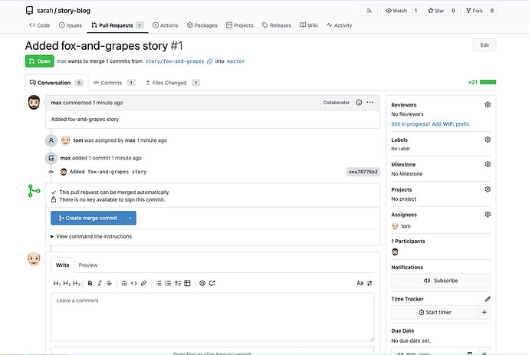
Task: Click the Leave a comment text area
Action: tap(212, 316)
